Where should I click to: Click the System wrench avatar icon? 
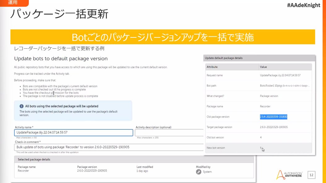[x=199, y=172]
